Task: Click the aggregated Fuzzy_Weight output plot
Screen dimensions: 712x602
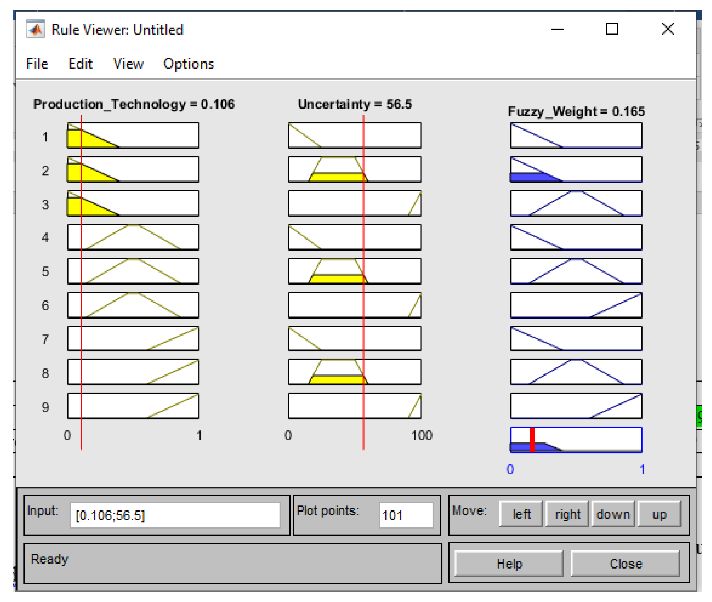Action: click(x=576, y=439)
